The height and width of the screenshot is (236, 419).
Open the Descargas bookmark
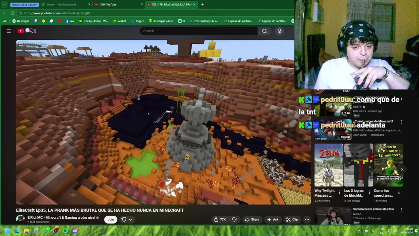(x=21, y=21)
